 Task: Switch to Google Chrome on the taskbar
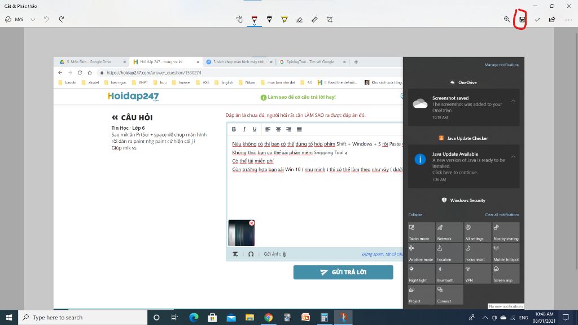[x=268, y=317]
